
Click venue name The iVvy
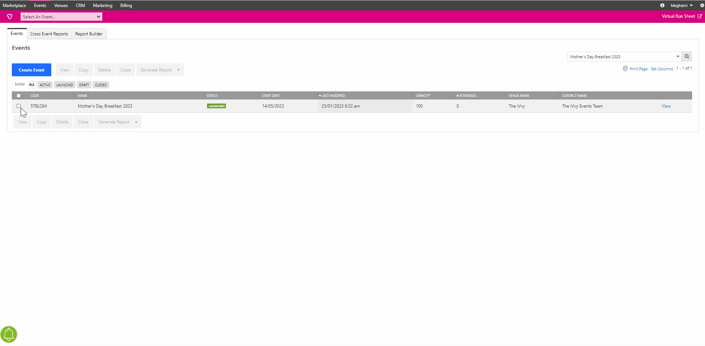517,106
